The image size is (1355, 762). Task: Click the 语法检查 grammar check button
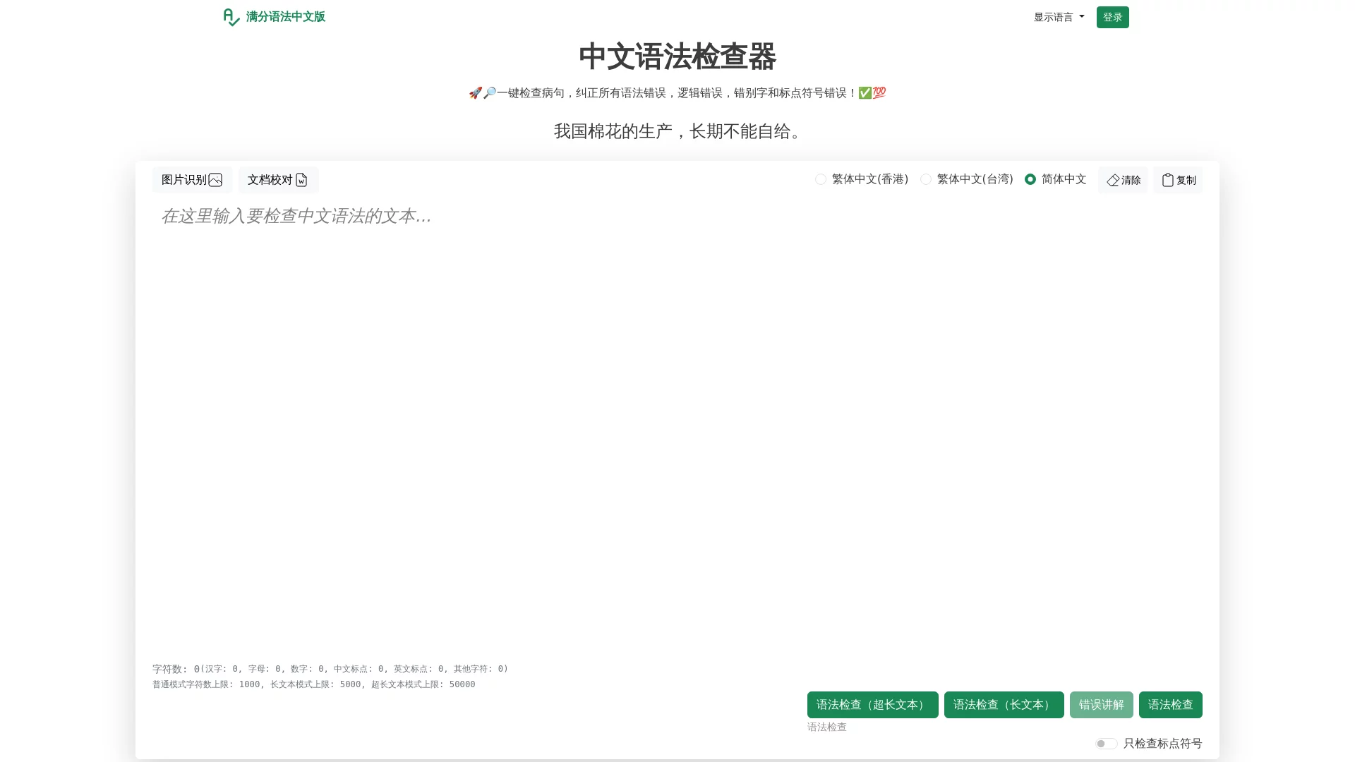[x=1169, y=704]
